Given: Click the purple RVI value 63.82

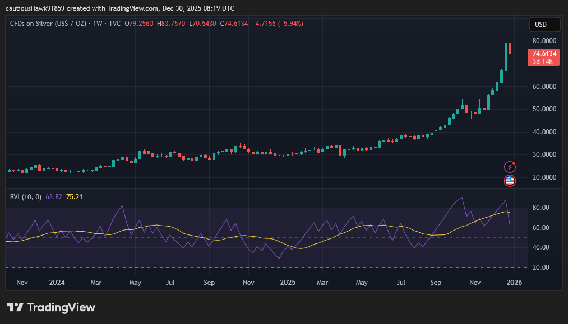Looking at the screenshot, I should click(x=54, y=196).
